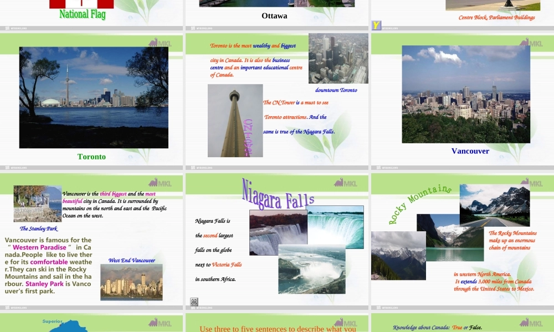
Task: Click MKL logo on the Stanley Park slide
Action: [x=160, y=183]
